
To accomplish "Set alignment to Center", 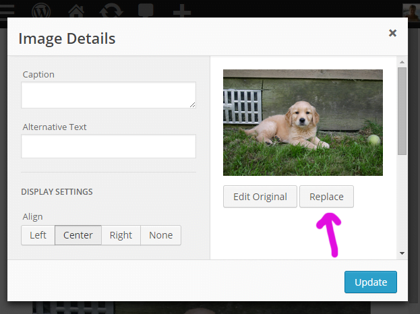I will (78, 235).
